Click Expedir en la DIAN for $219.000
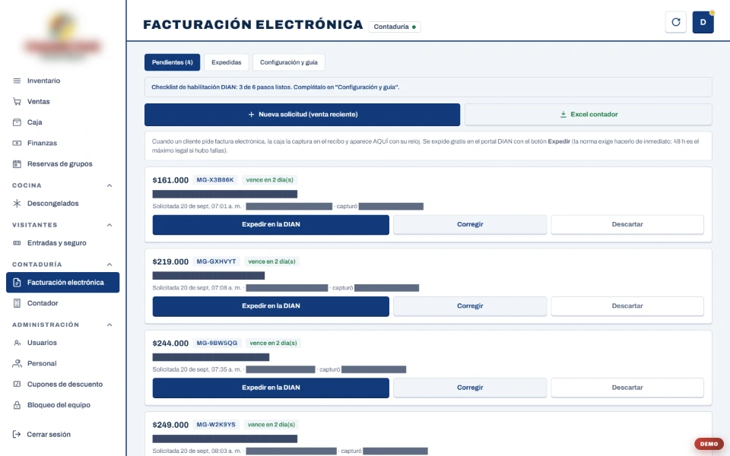This screenshot has height=456, width=730. [271, 306]
